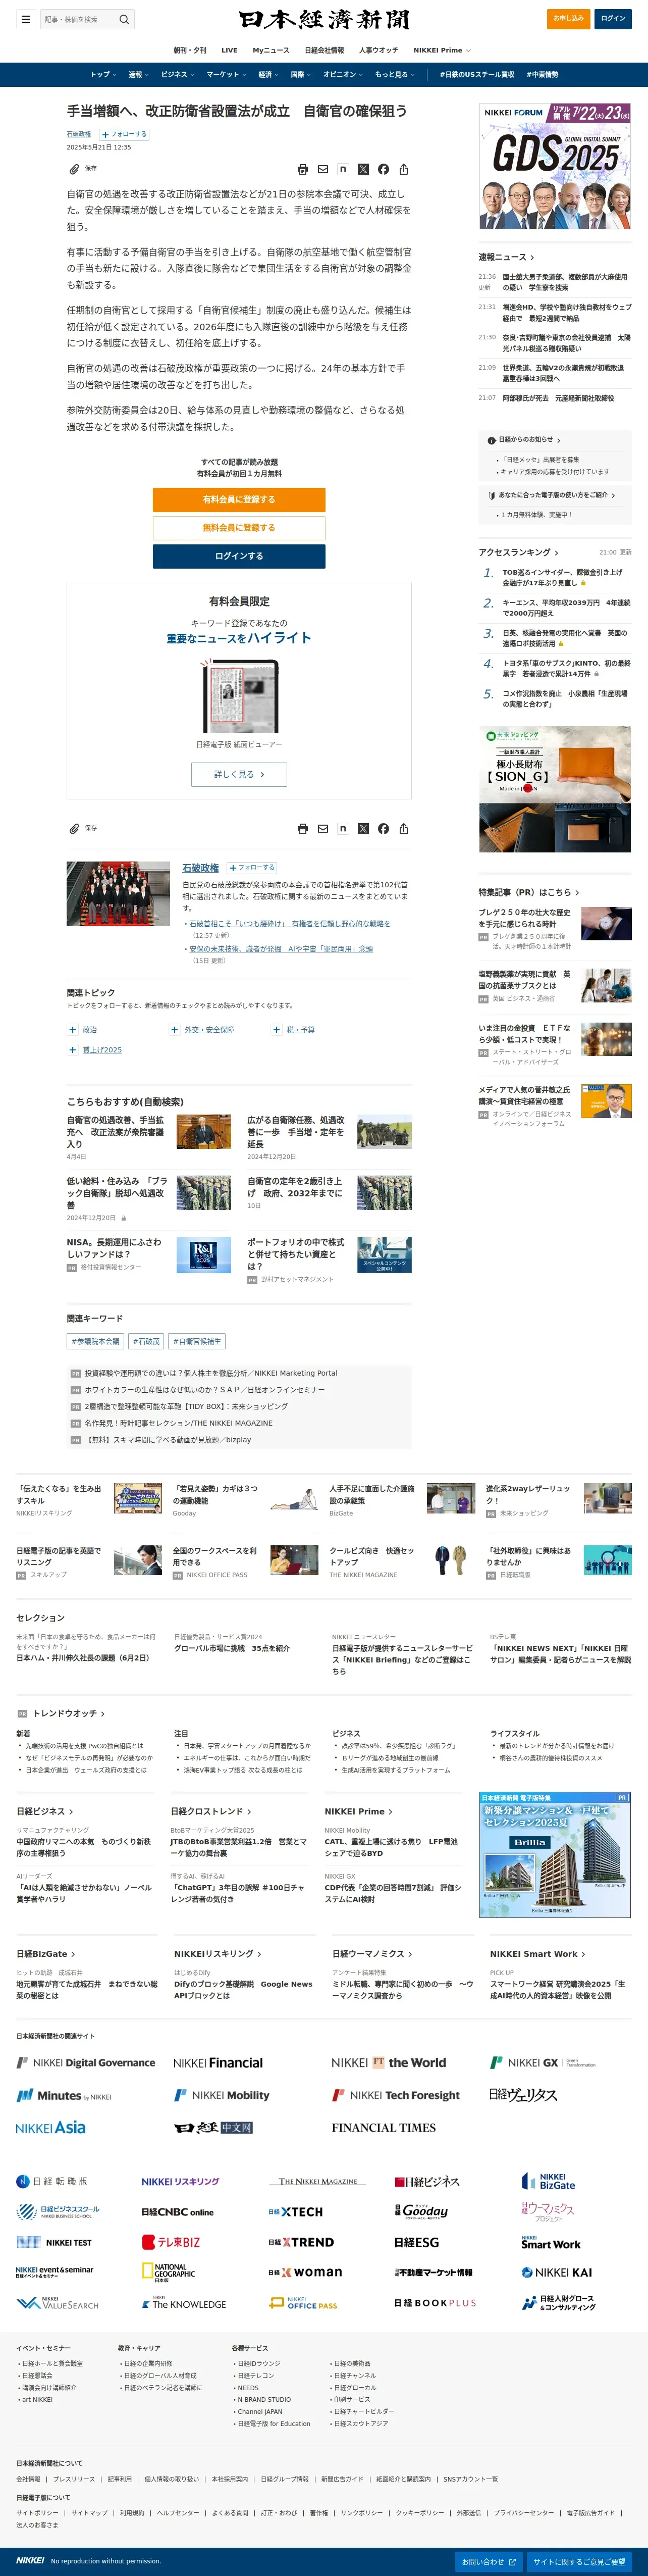Click the bottom envelope mail icon
The image size is (648, 2576).
[x=323, y=828]
